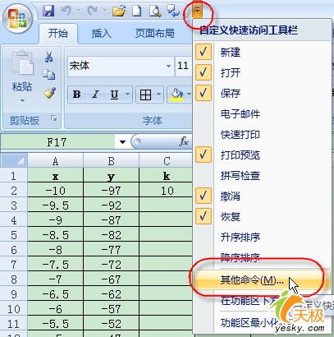Click the F17 Name Box field
The height and width of the screenshot is (337, 334).
[x=57, y=142]
